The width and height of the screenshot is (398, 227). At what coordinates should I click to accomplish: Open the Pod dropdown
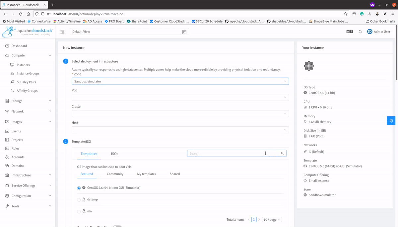point(180,97)
